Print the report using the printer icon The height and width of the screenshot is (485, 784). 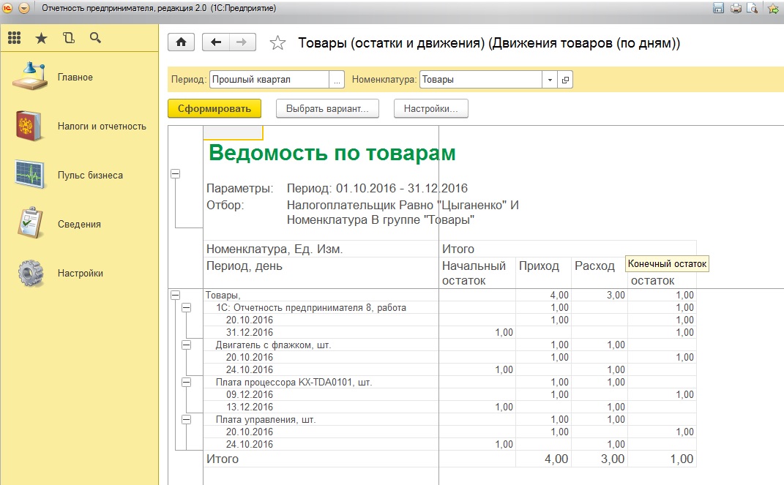click(x=736, y=8)
